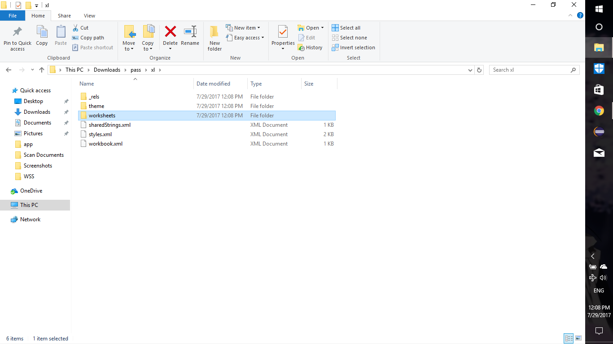Open Google Chrome from the taskbar
This screenshot has width=613, height=344.
point(599,111)
